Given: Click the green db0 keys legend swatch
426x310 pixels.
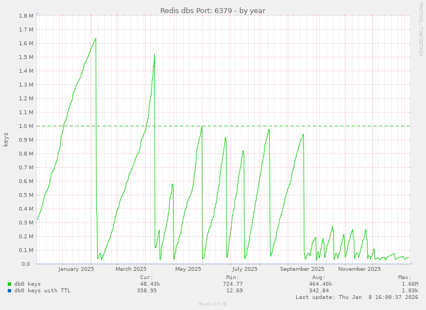Looking at the screenshot, I should (9, 284).
